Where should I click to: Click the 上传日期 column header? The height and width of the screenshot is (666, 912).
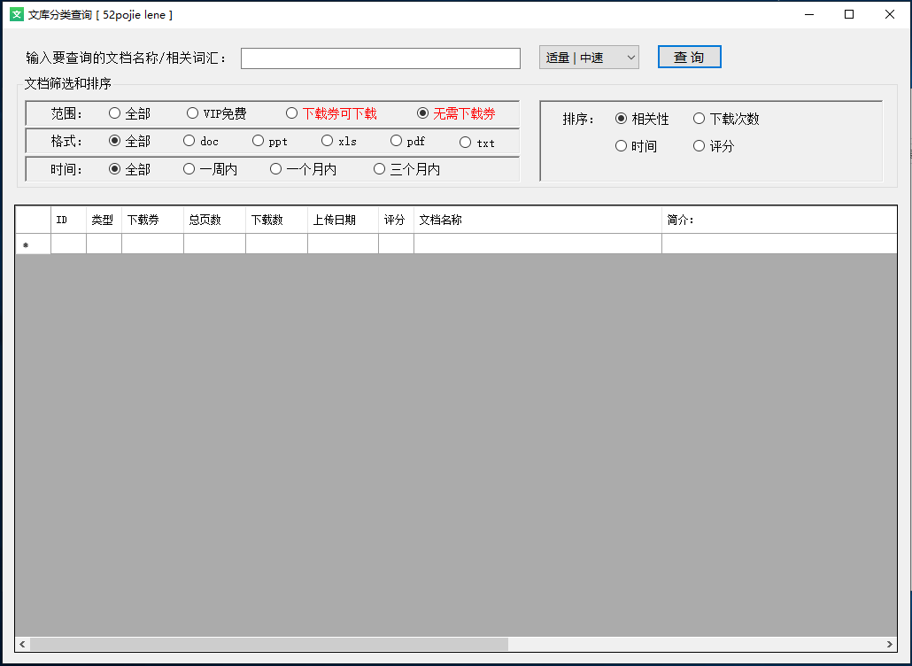344,220
